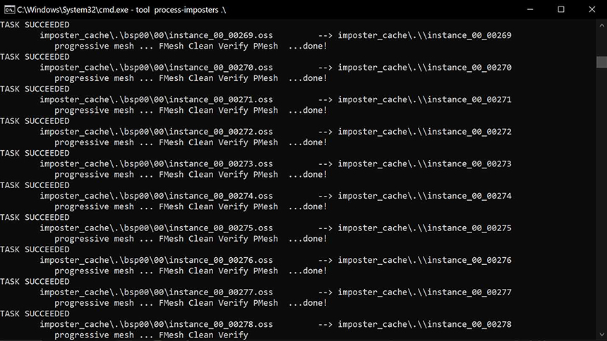Click the scrollbar down arrow

coord(601,335)
